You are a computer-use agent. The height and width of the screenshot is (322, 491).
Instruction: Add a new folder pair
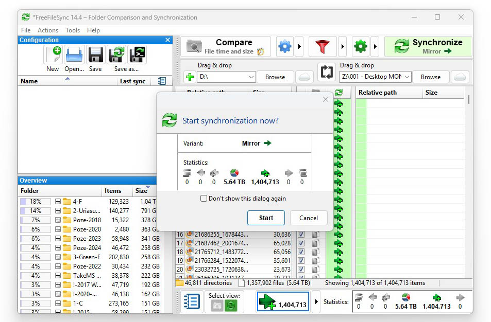pyautogui.click(x=190, y=77)
